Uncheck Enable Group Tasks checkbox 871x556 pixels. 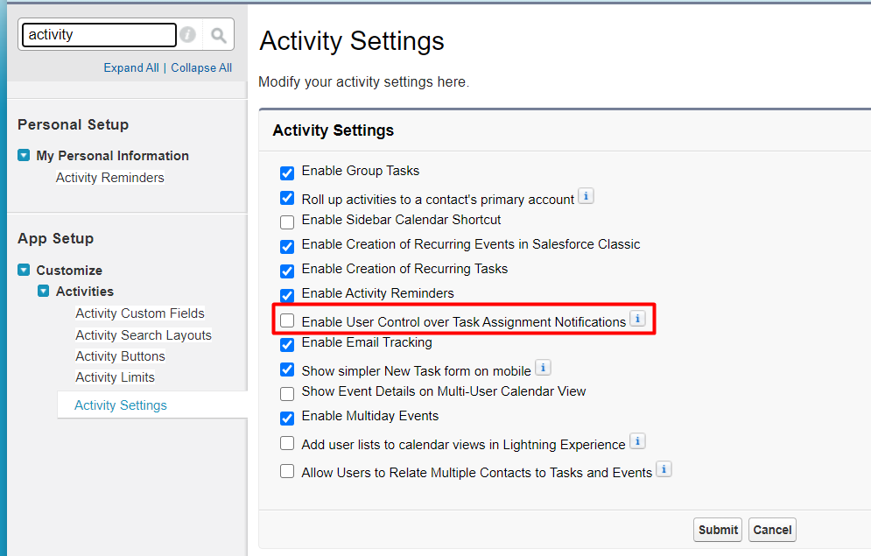[x=287, y=173]
